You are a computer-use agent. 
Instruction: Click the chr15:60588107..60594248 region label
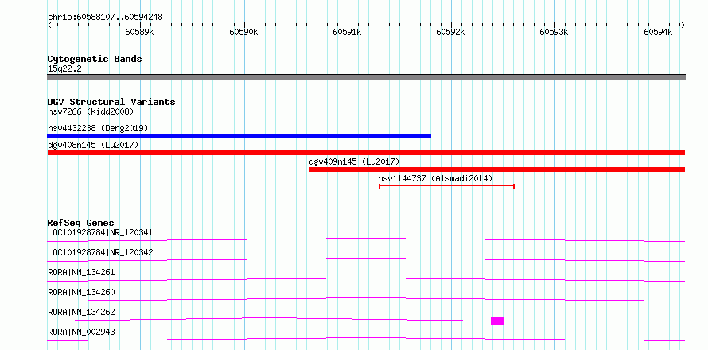[x=105, y=17]
